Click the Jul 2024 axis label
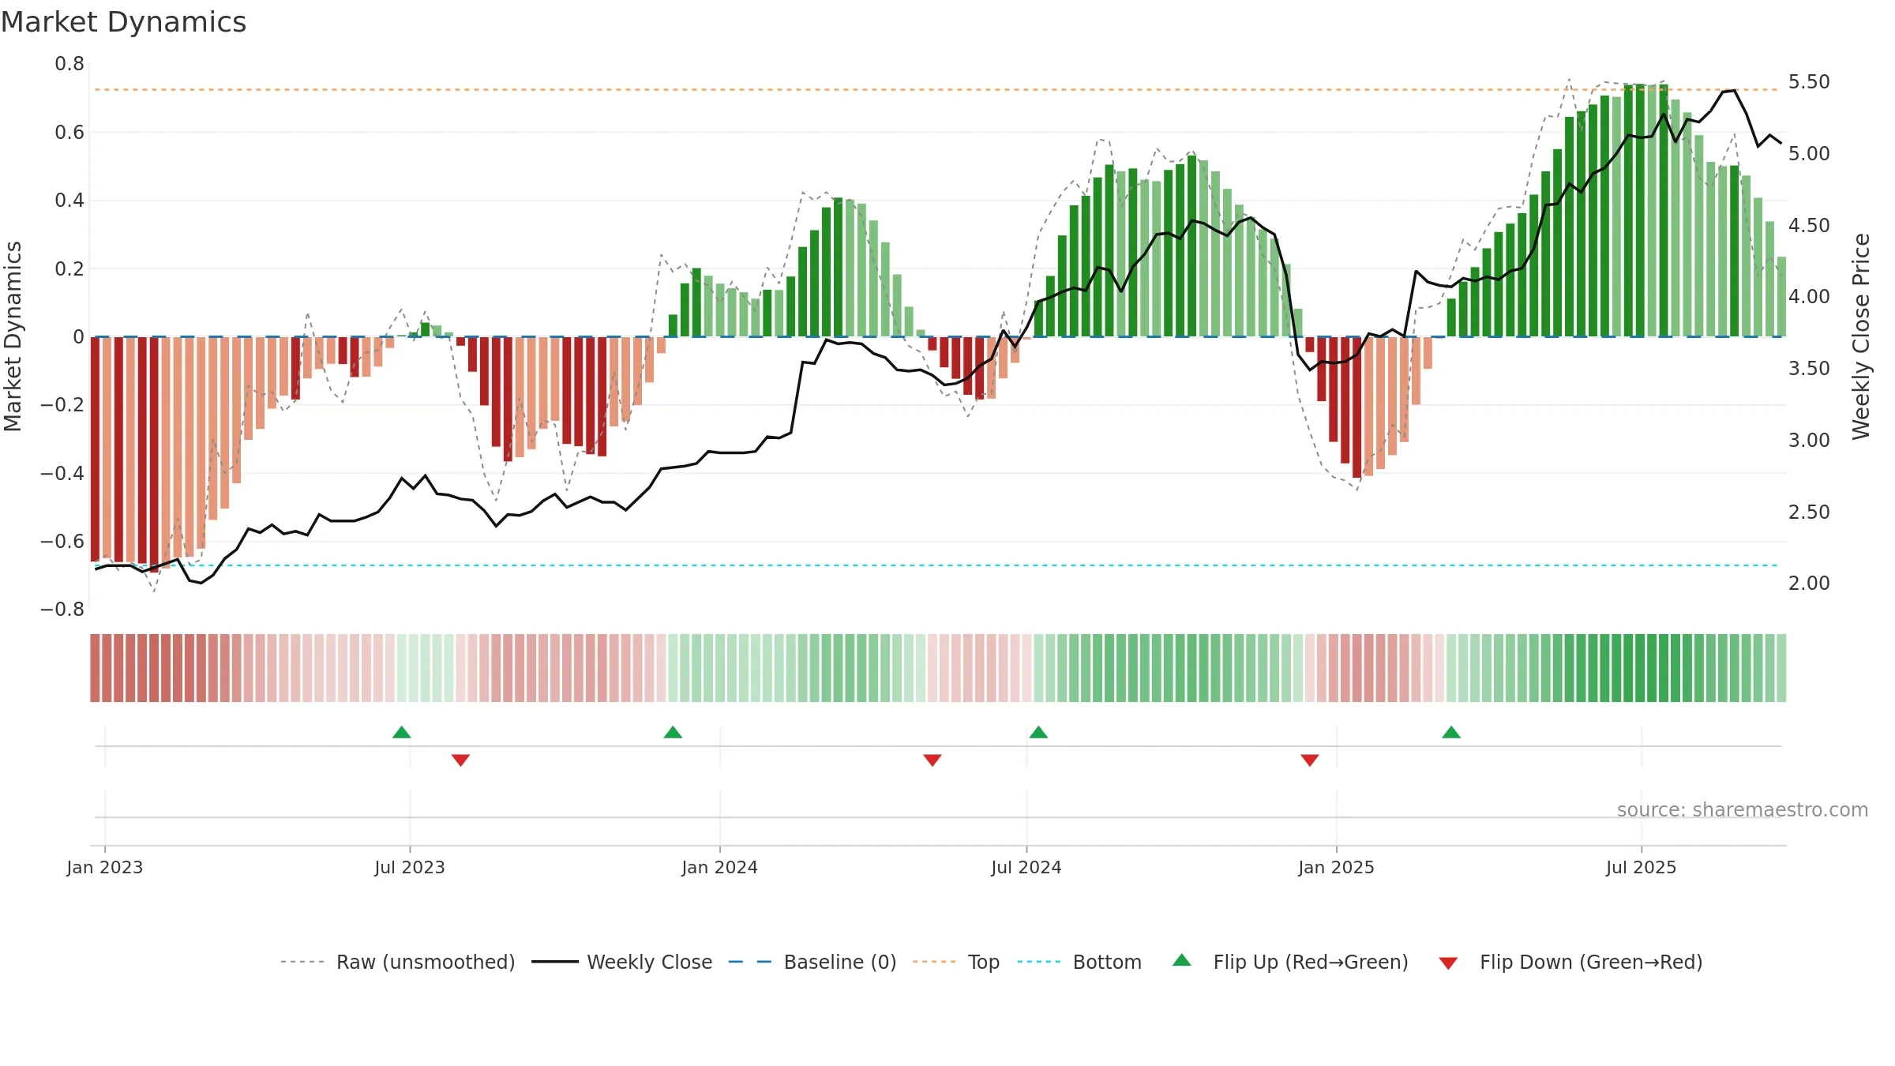Image resolution: width=1895 pixels, height=1066 pixels. tap(1026, 867)
